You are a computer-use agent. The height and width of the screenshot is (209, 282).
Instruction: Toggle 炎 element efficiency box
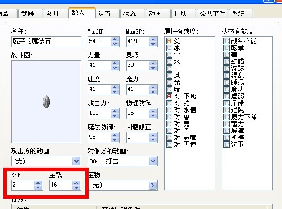tap(169, 41)
